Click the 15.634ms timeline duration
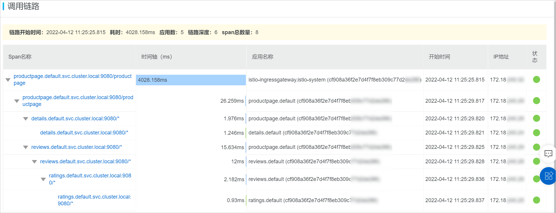Image resolution: width=556 pixels, height=213 pixels. pos(232,147)
